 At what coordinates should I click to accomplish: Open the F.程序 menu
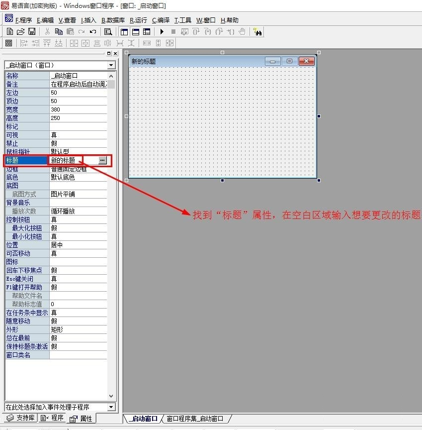click(x=23, y=20)
